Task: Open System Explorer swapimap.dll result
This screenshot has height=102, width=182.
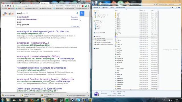Action: 40,89
